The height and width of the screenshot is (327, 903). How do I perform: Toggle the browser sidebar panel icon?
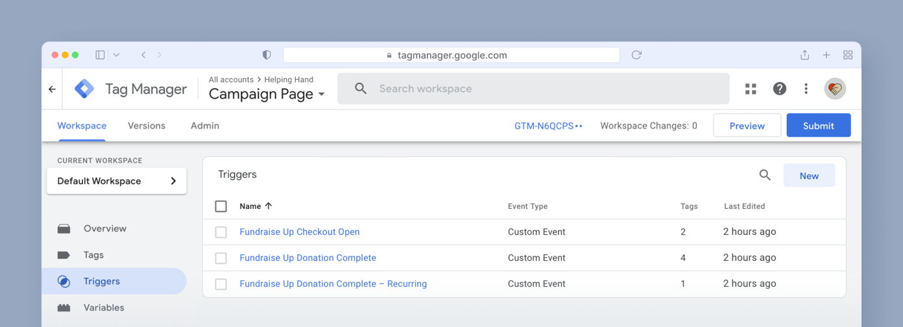[x=100, y=55]
